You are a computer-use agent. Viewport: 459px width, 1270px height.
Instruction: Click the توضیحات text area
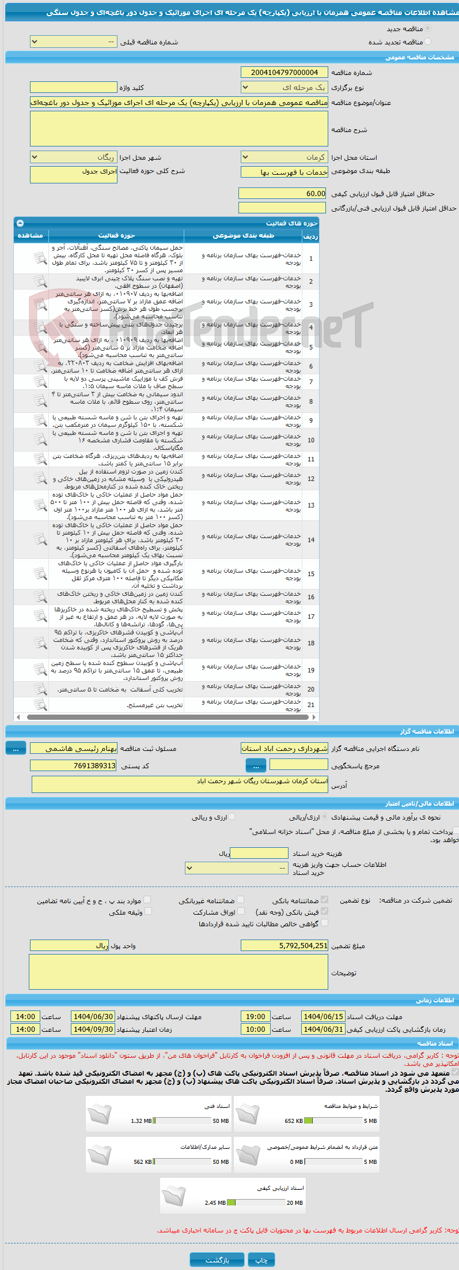[x=179, y=972]
